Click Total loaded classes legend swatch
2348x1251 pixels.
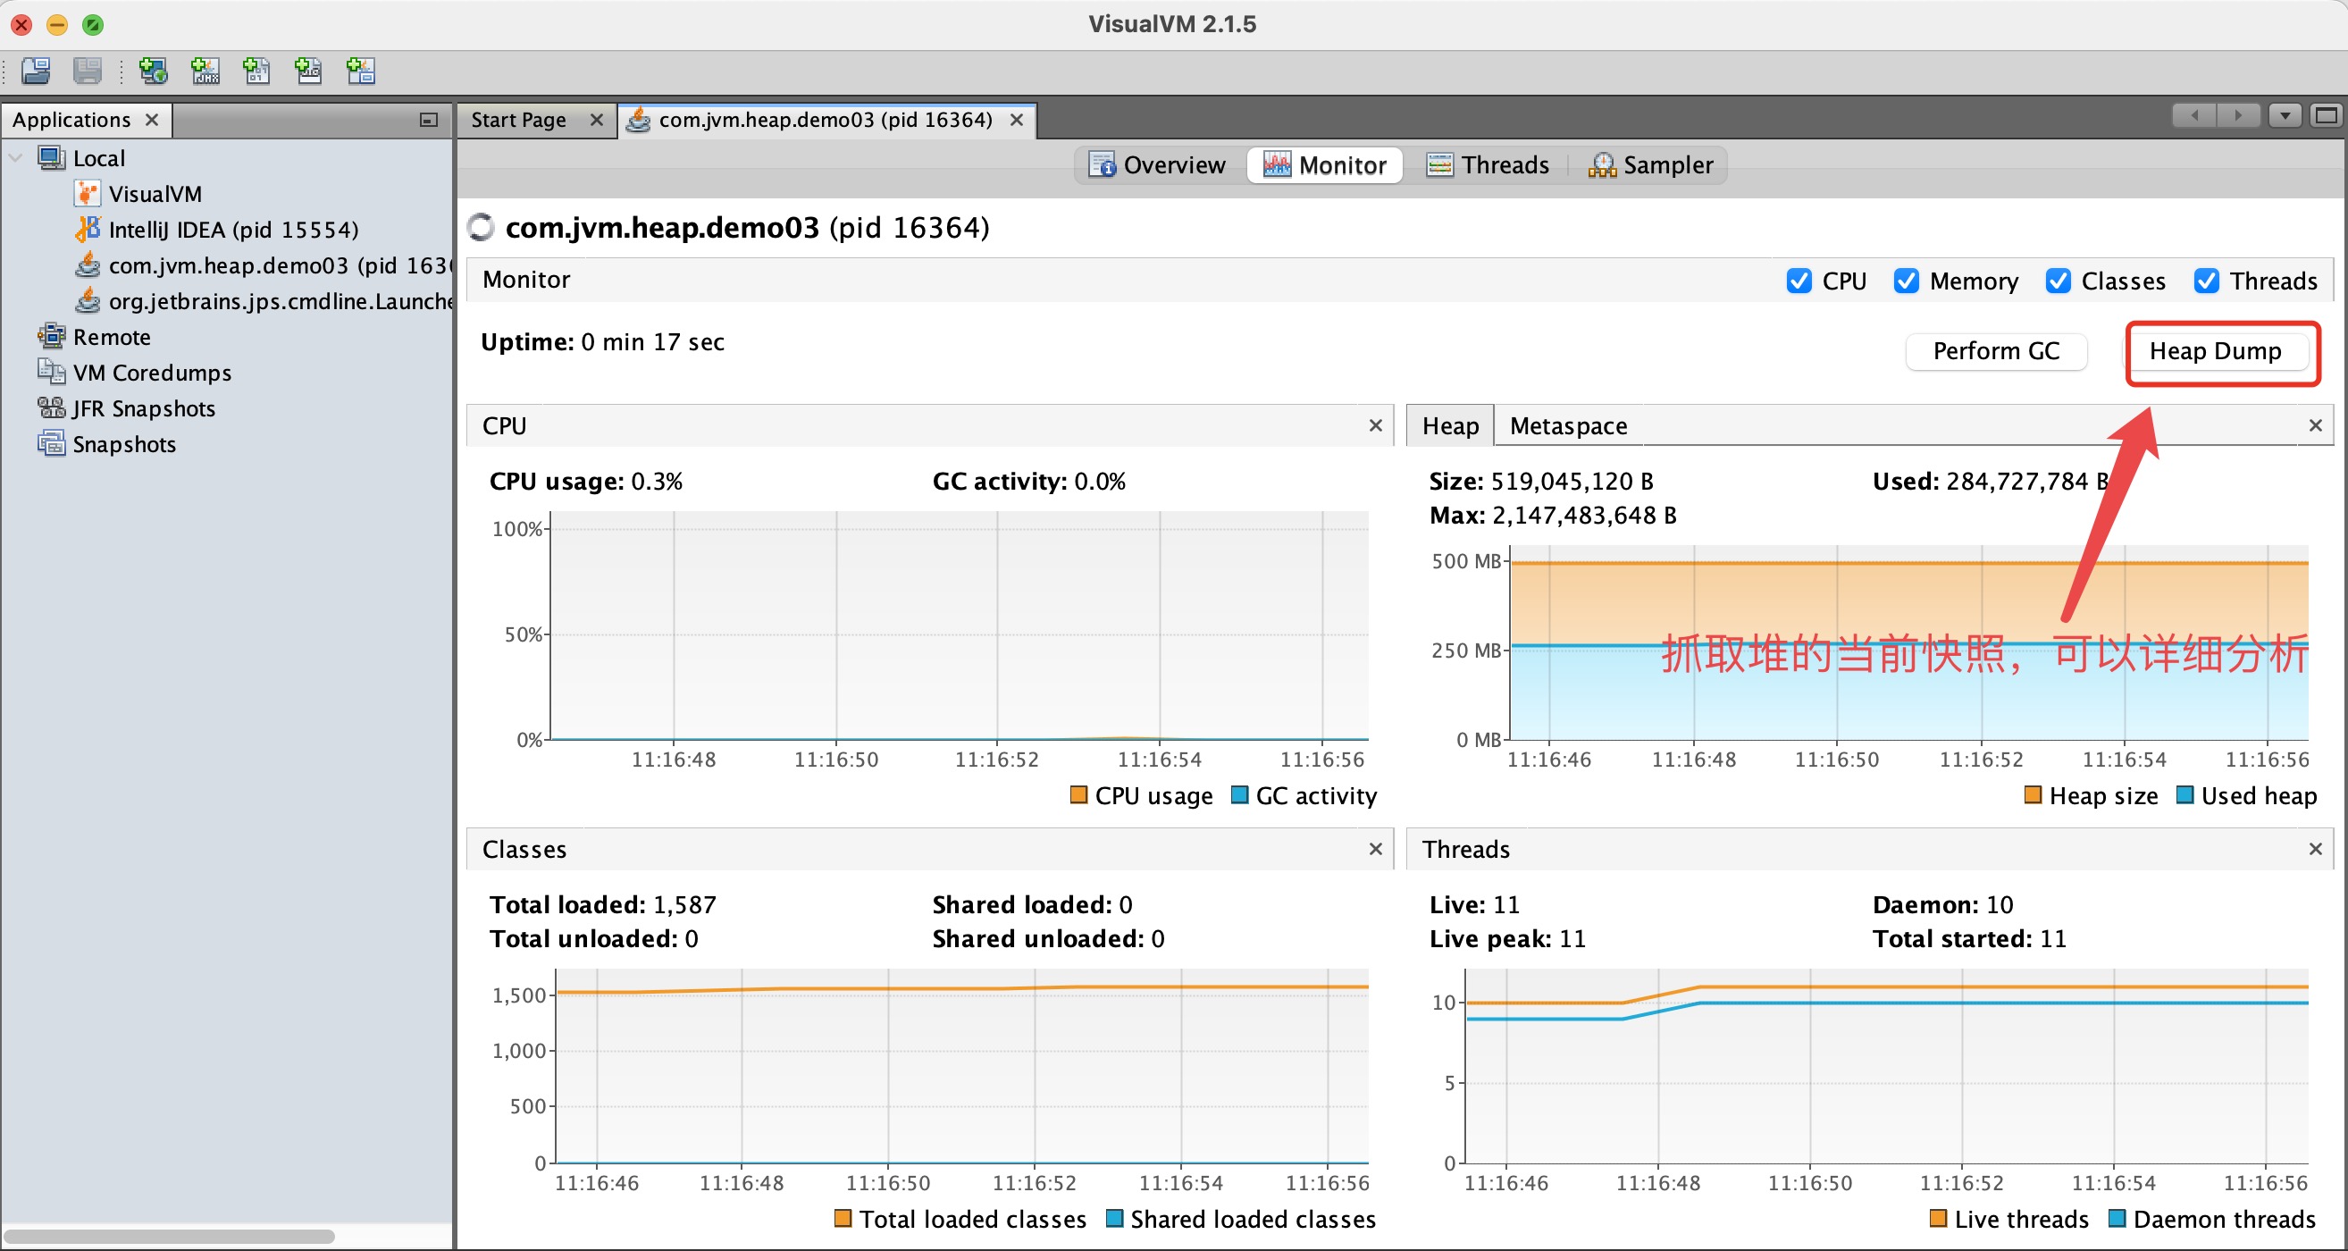(843, 1218)
